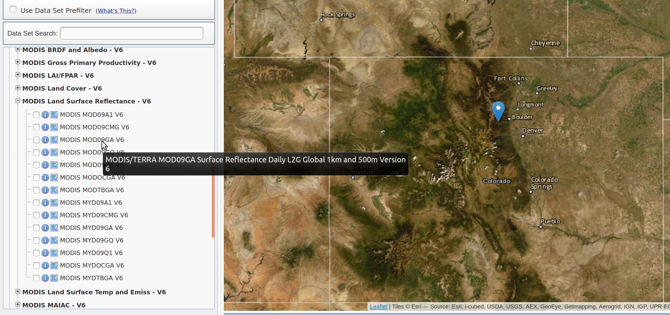Expand MODIS Land Cover - V6 category
The width and height of the screenshot is (670, 315).
18,87
